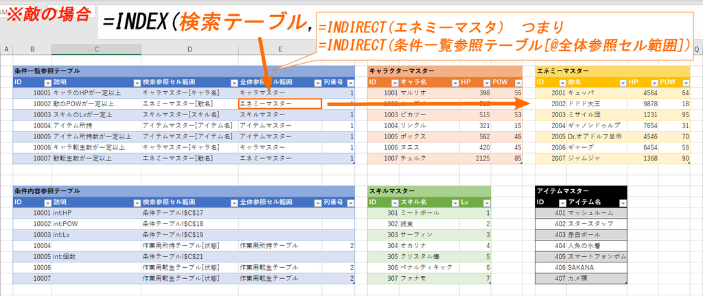Click the キャラクターマスター title cell
This screenshot has height=296, width=703.
445,71
